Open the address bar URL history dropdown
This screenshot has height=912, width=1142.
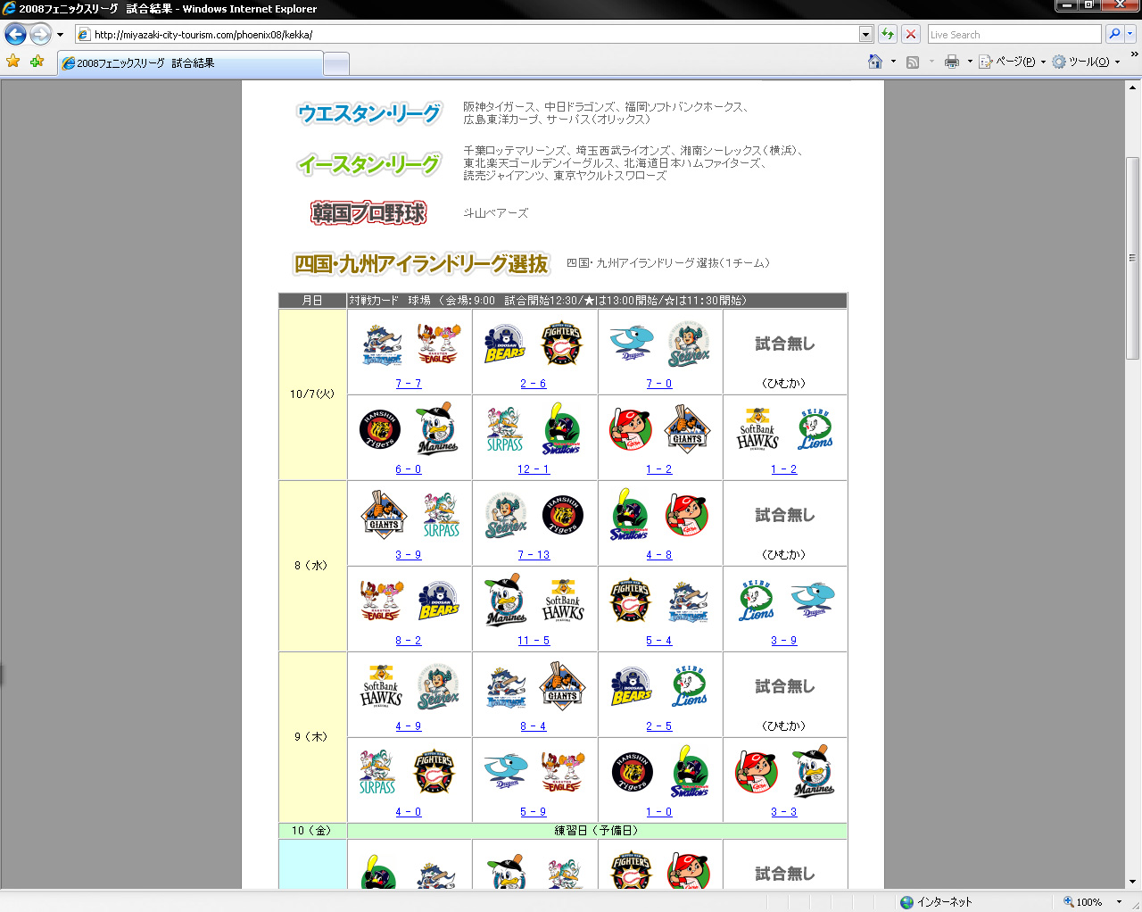pyautogui.click(x=865, y=34)
